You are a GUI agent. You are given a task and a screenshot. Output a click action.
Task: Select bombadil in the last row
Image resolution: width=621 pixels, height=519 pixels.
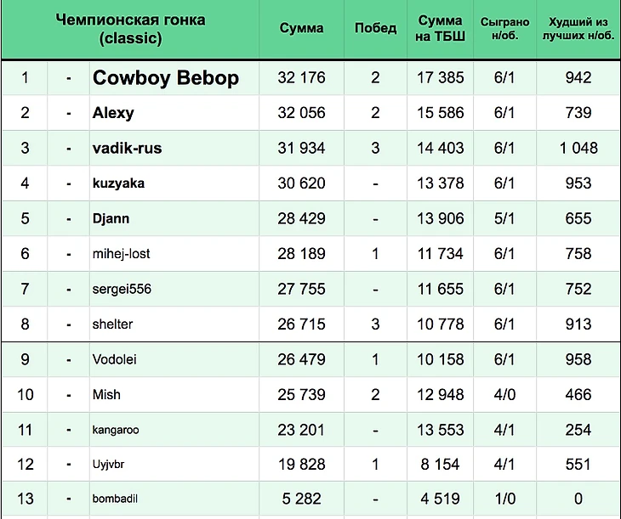click(x=115, y=499)
